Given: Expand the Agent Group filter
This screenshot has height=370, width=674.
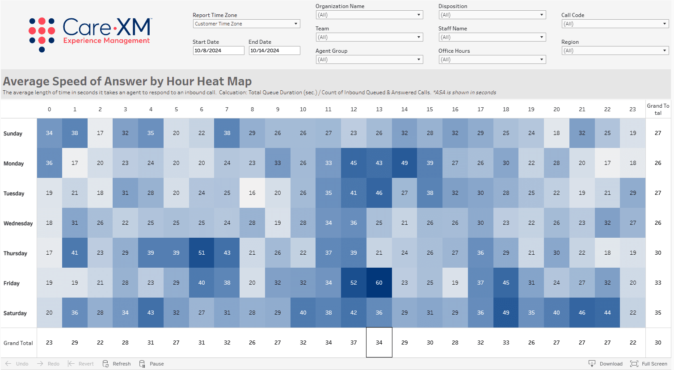Looking at the screenshot, I should [x=418, y=59].
